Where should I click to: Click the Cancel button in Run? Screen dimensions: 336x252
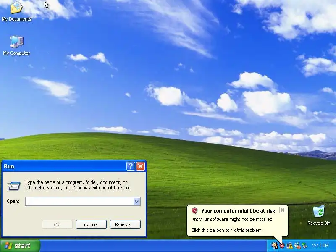coord(91,225)
